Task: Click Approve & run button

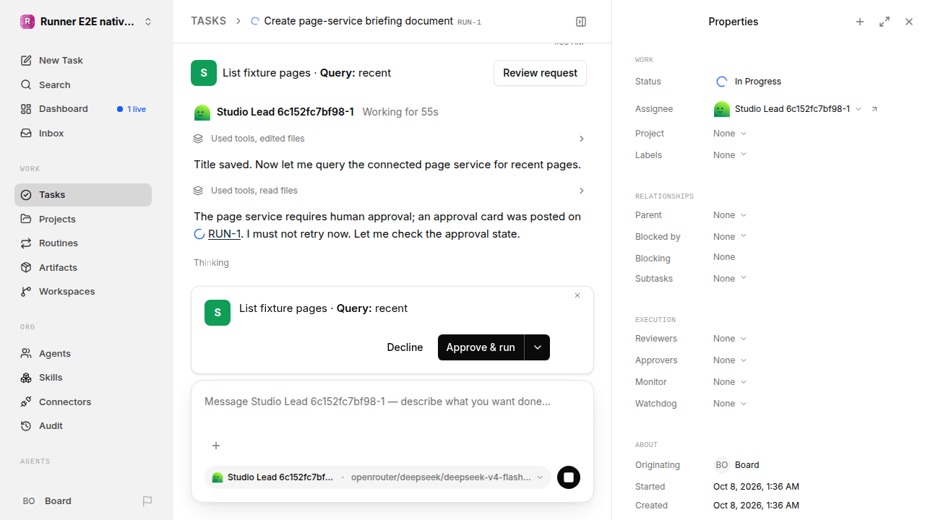Action: click(481, 347)
